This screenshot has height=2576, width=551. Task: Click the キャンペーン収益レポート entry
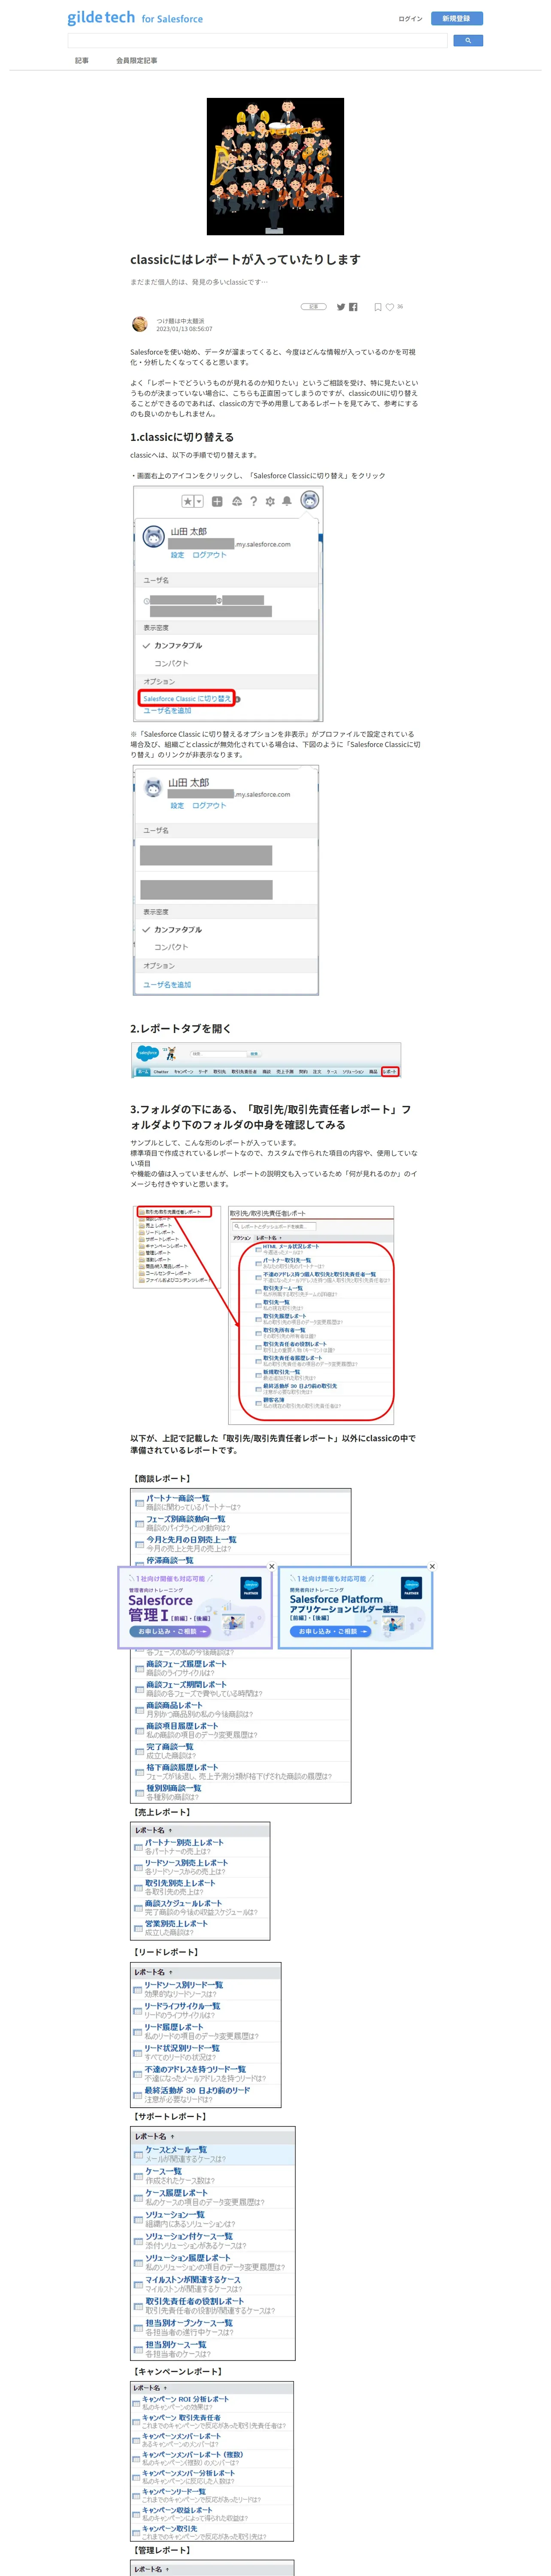point(177,2510)
